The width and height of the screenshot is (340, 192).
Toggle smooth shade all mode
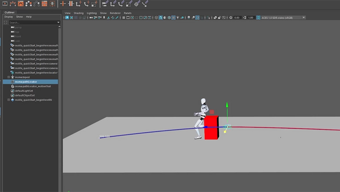click(161, 18)
